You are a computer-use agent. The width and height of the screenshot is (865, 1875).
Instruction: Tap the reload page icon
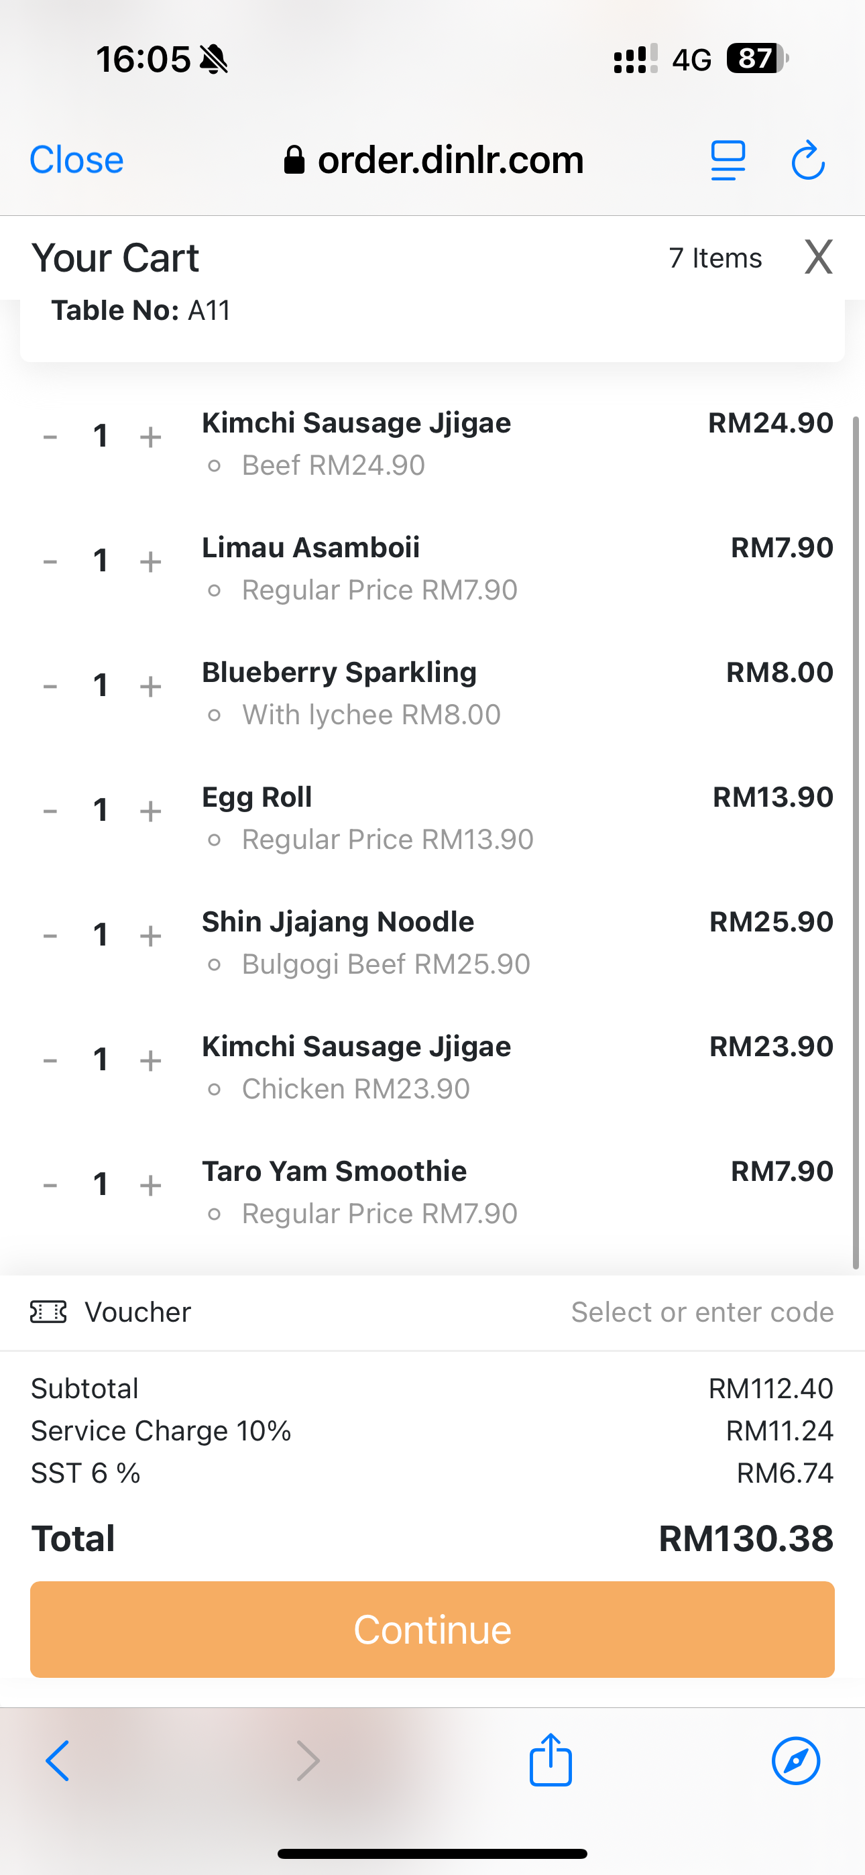point(807,160)
